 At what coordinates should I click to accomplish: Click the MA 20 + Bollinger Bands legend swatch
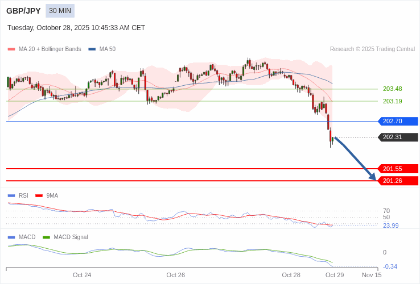click(x=11, y=49)
